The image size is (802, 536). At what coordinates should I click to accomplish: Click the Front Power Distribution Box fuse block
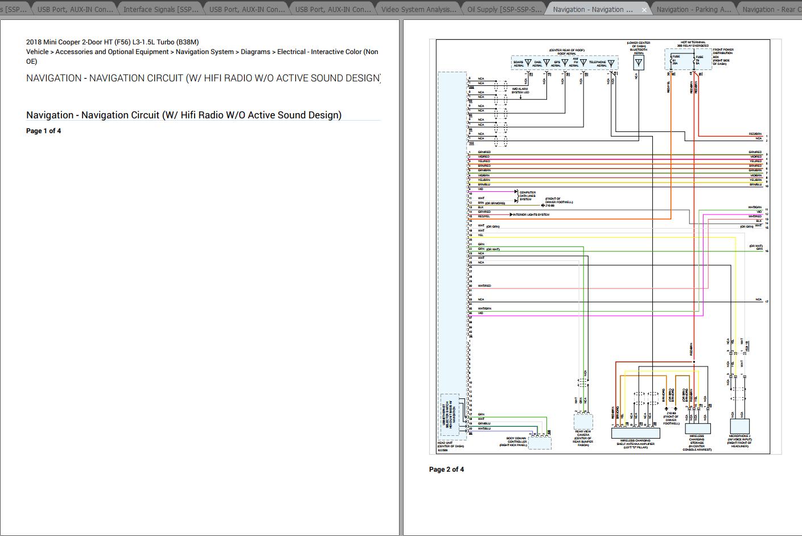click(688, 59)
